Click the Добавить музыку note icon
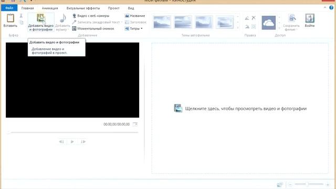 coord(63,18)
